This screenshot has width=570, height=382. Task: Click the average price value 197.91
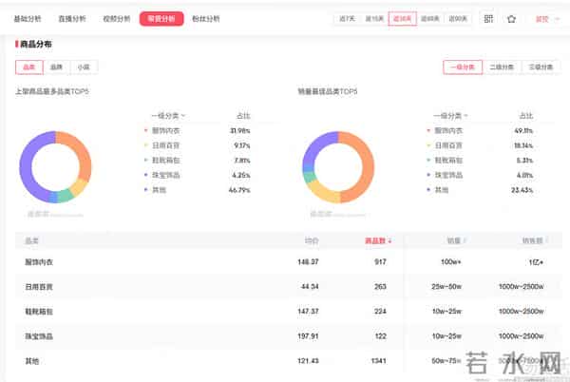coord(308,335)
